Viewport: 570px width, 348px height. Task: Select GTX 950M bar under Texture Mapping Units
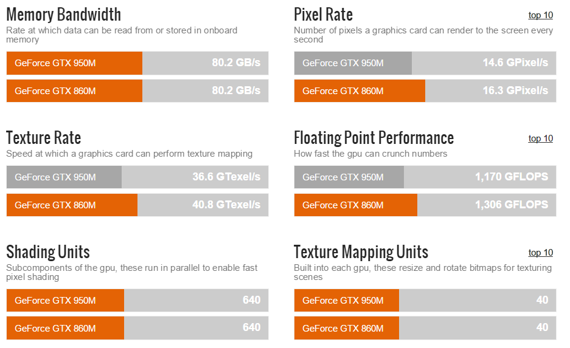425,300
